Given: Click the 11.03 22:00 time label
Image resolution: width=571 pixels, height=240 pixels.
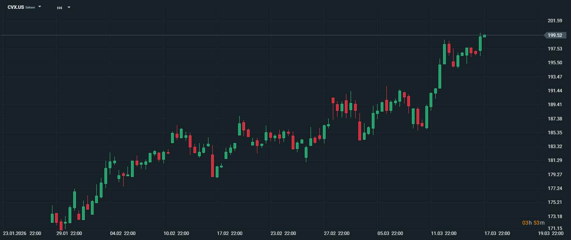Looking at the screenshot, I should click(x=444, y=233).
